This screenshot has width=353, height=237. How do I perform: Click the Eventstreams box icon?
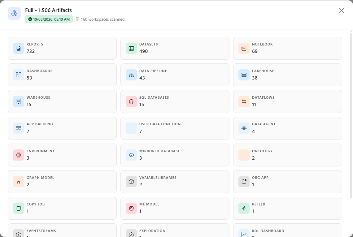[x=19, y=235]
